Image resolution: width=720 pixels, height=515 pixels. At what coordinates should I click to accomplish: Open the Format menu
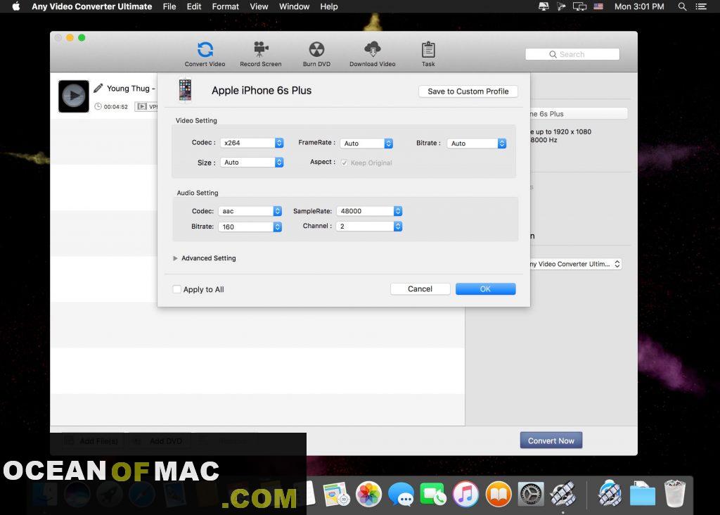click(x=226, y=6)
